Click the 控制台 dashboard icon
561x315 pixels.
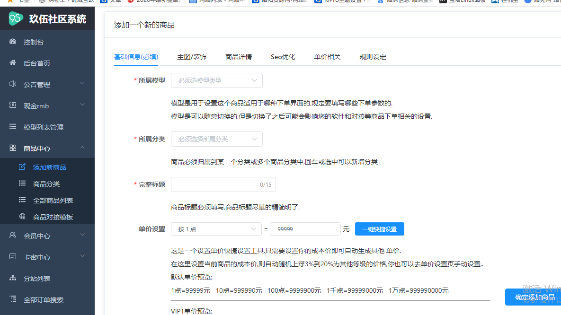click(x=13, y=42)
